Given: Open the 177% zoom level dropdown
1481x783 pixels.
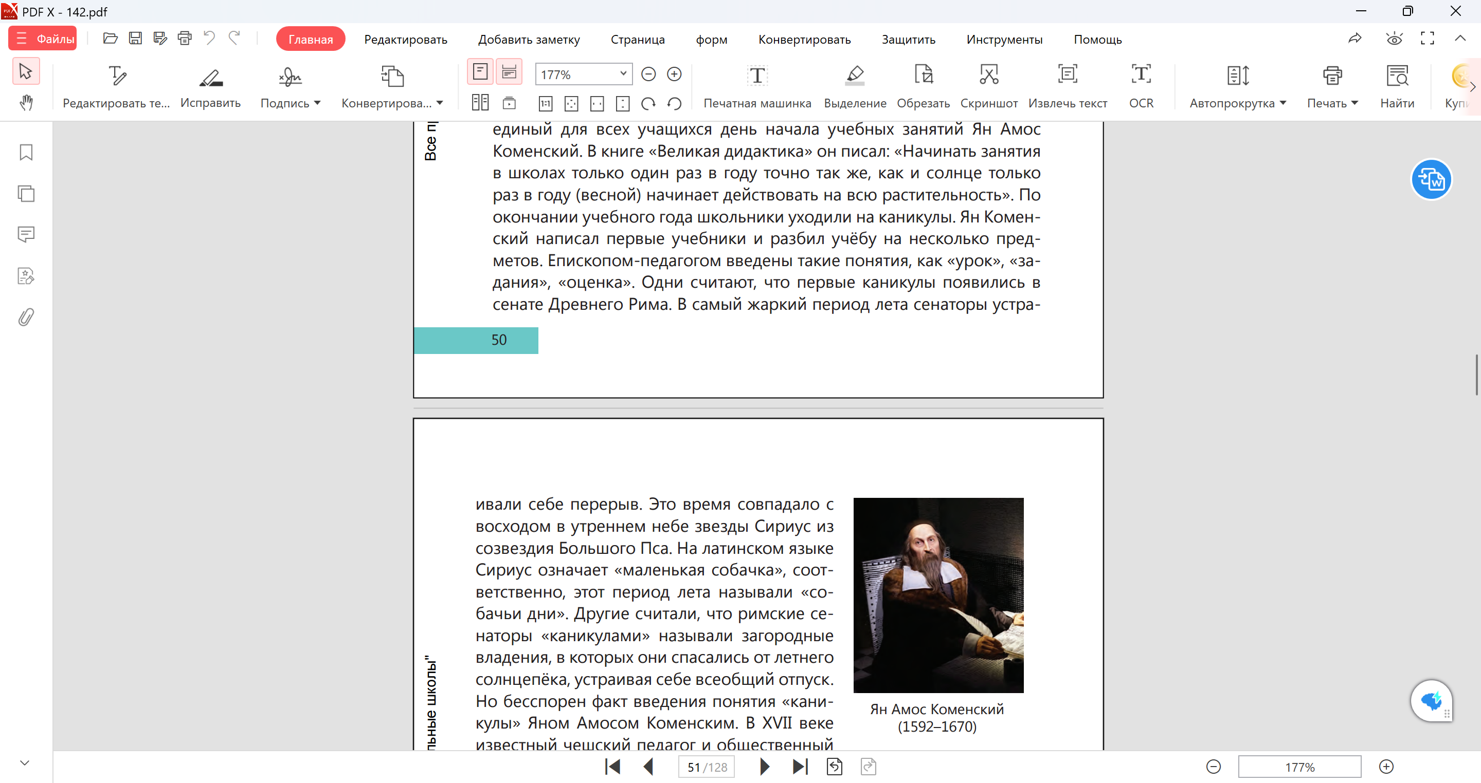Looking at the screenshot, I should [x=623, y=73].
